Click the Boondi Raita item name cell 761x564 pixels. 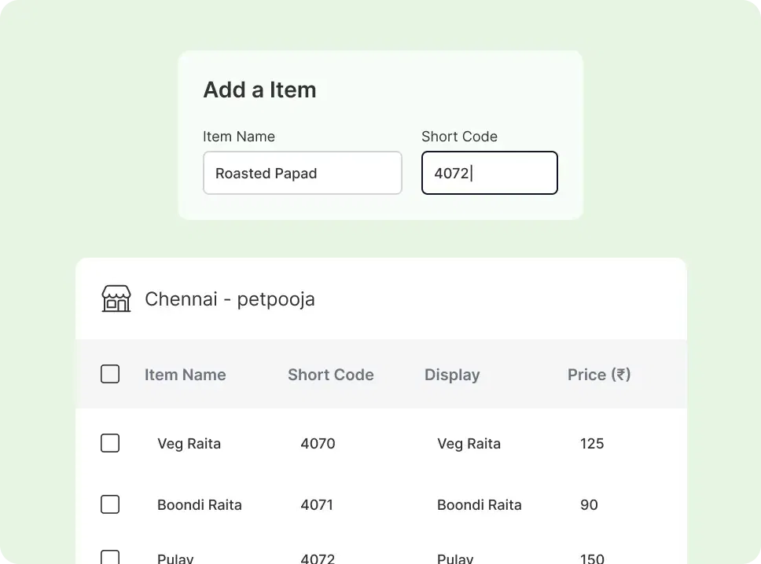199,504
